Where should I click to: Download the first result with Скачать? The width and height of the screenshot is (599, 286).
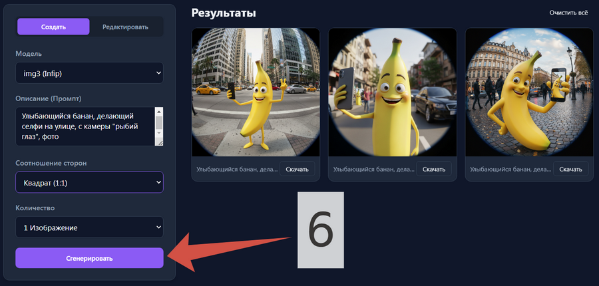(297, 170)
